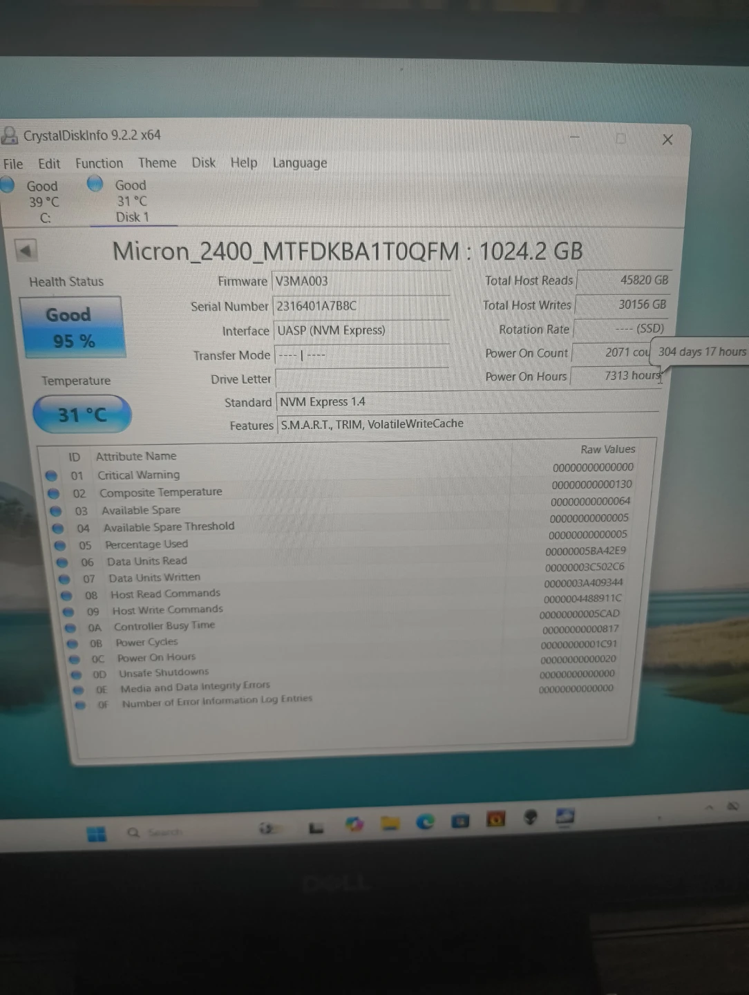Click the Standard field NVM Express 1.4

tap(467, 401)
